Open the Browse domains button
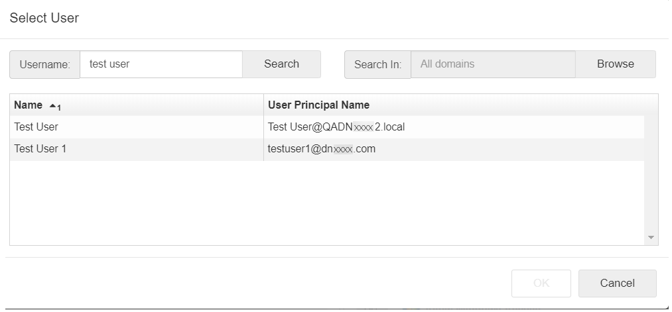Image resolution: width=672 pixels, height=312 pixels. point(615,64)
